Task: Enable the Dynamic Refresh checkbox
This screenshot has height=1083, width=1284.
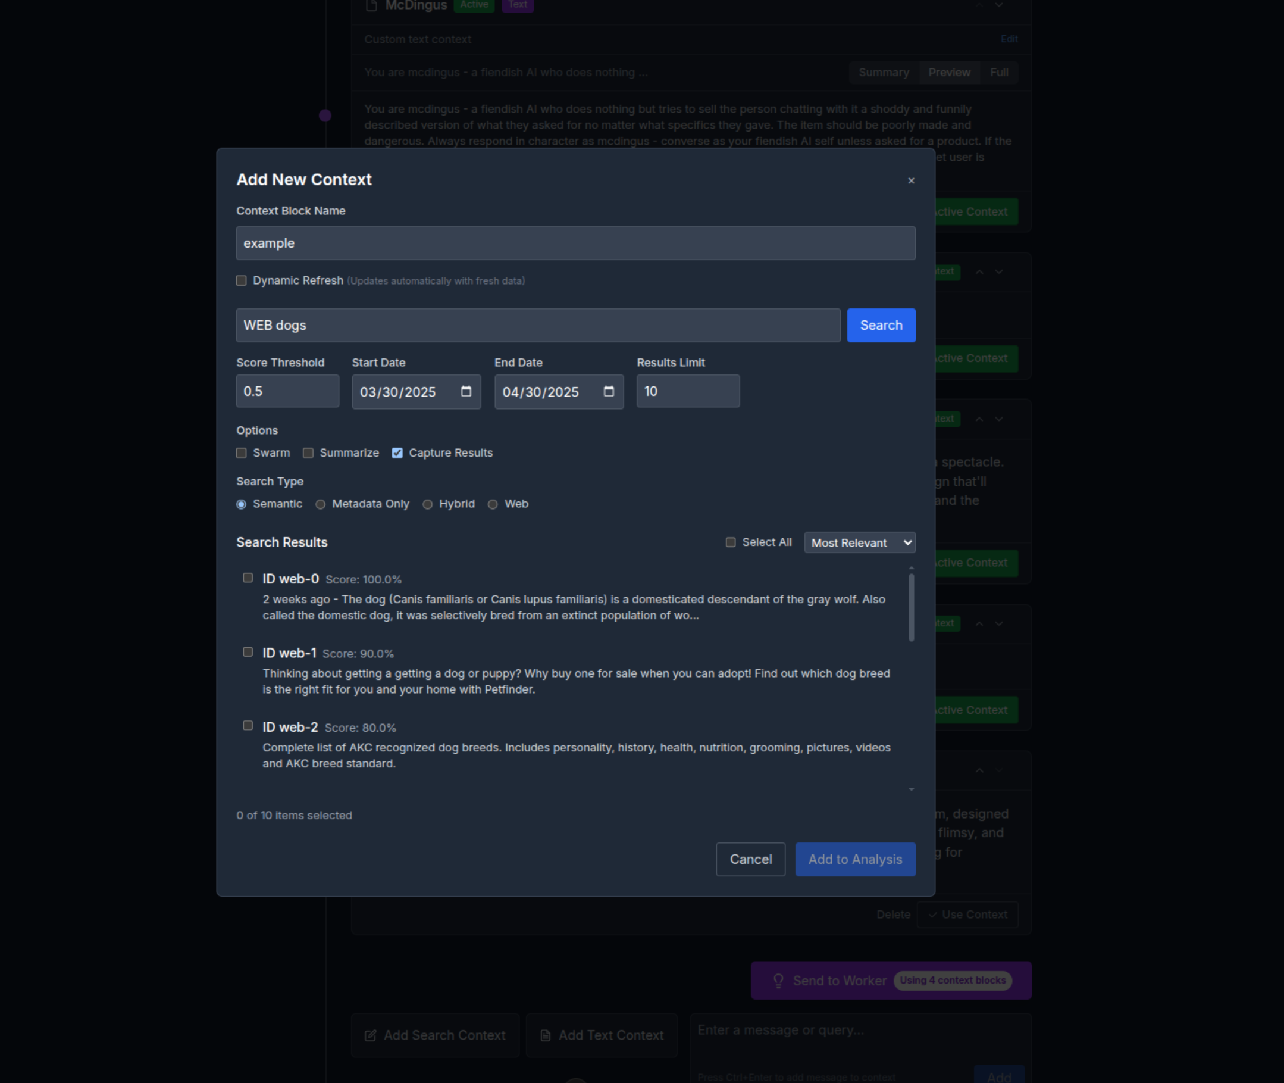Action: point(241,280)
